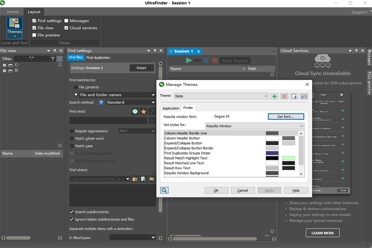This screenshot has width=372, height=248.
Task: Expand the D: drive tree node
Action: 4,71
